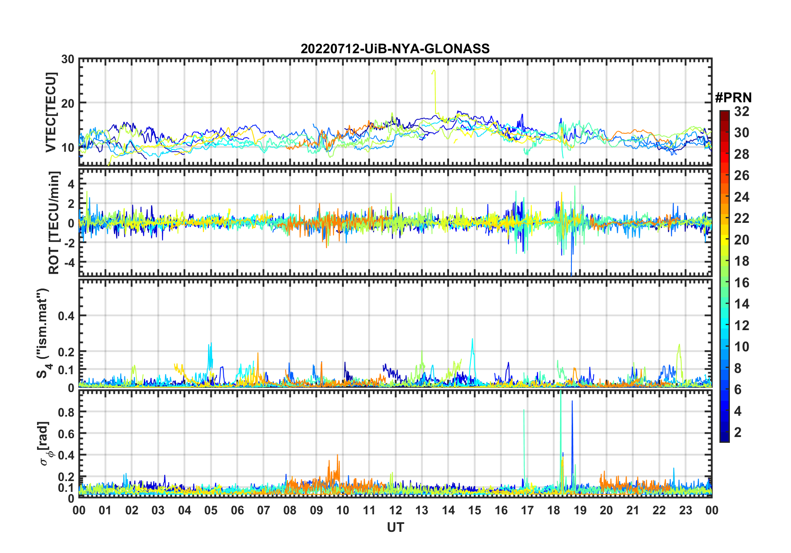Viewport: 791px width, 553px height.
Task: Click the ROT [TECU/min] y-axis label
Action: [x=54, y=222]
